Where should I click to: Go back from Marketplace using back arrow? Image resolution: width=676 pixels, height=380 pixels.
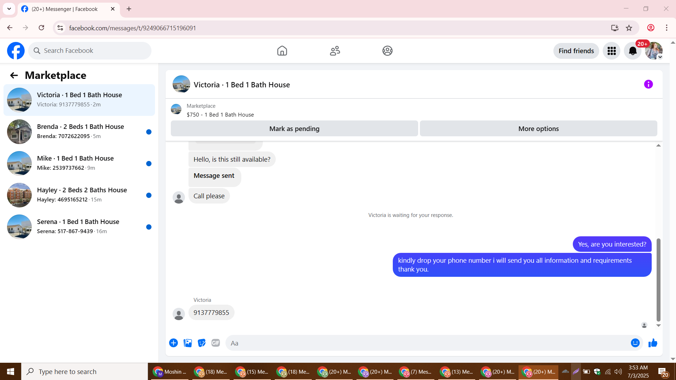[x=14, y=75]
